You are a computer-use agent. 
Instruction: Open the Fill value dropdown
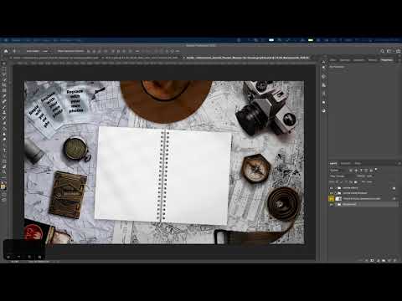(x=369, y=182)
